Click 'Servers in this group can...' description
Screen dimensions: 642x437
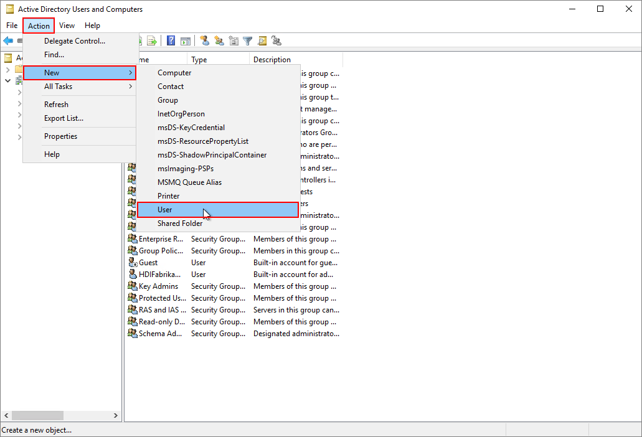pyautogui.click(x=296, y=310)
